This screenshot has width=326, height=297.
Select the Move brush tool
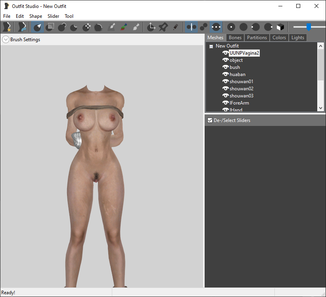click(x=86, y=27)
